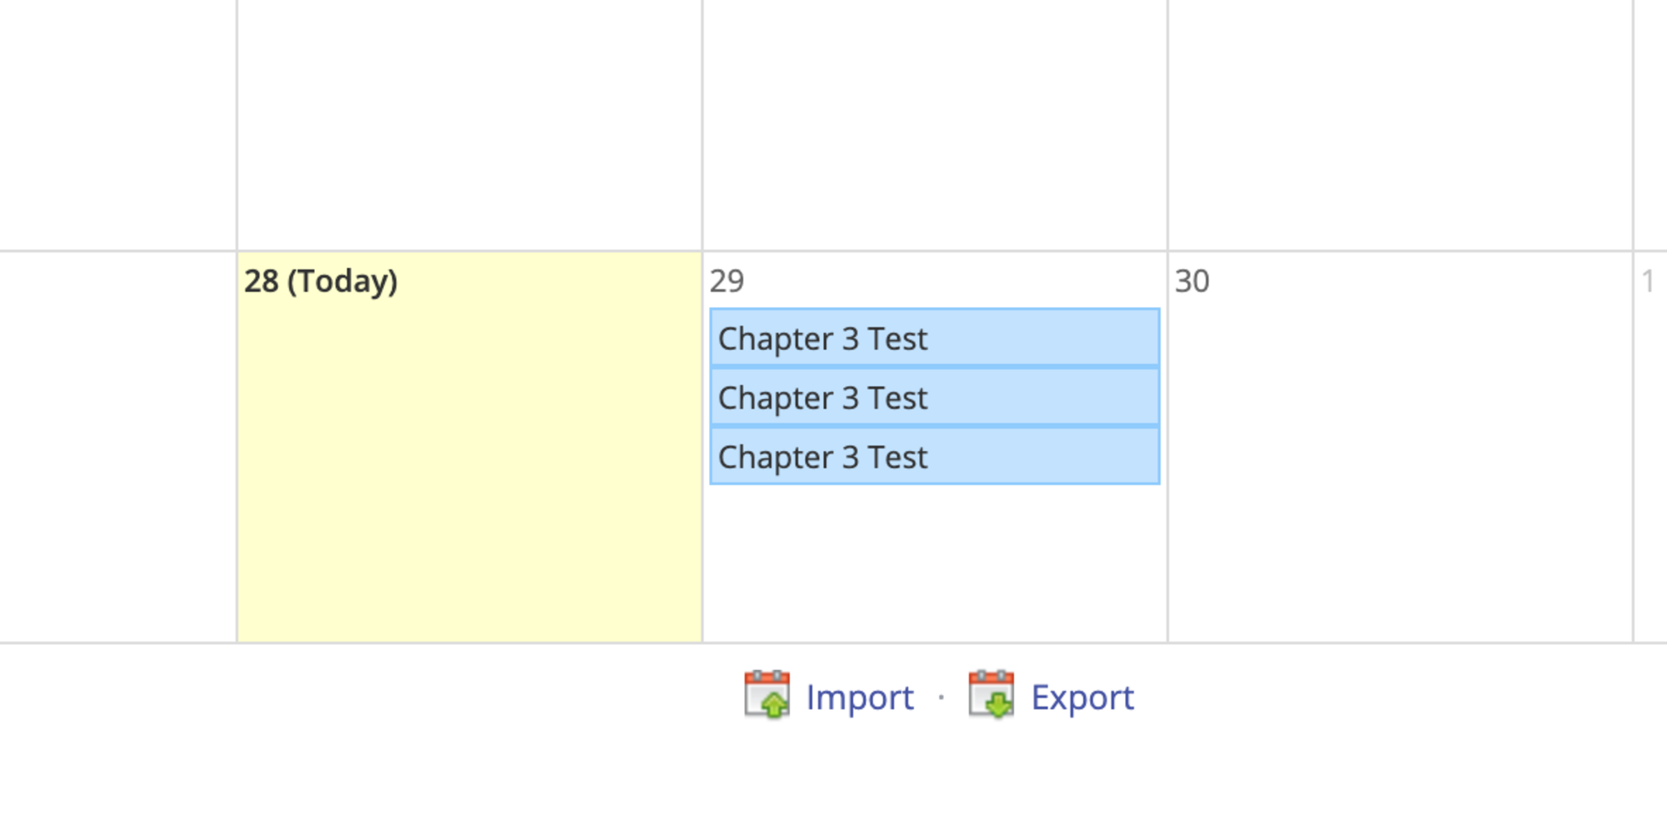Image resolution: width=1667 pixels, height=832 pixels.
Task: Click the Export calendar icon
Action: tap(991, 694)
